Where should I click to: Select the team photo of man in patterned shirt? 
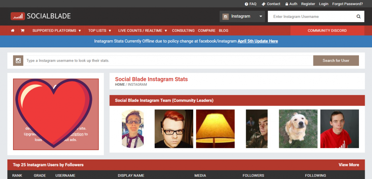point(257,129)
